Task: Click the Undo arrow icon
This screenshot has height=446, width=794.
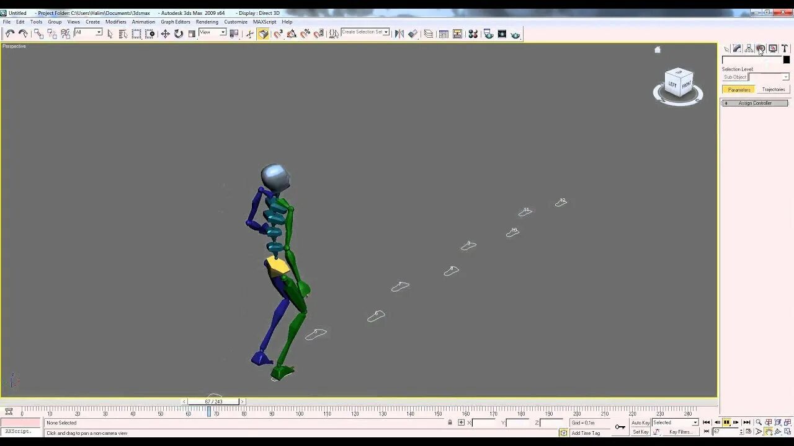Action: [x=10, y=34]
